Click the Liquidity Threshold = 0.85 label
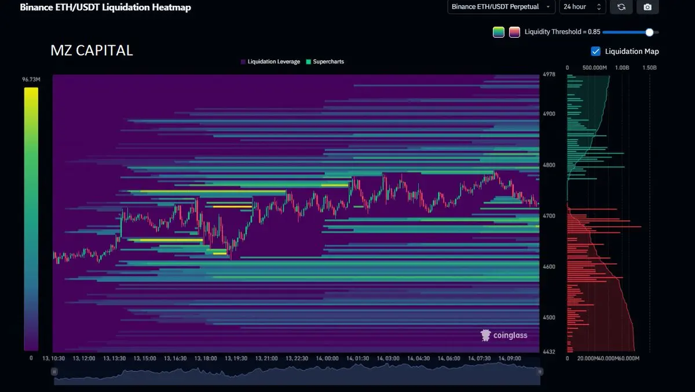695x392 pixels. tap(562, 32)
